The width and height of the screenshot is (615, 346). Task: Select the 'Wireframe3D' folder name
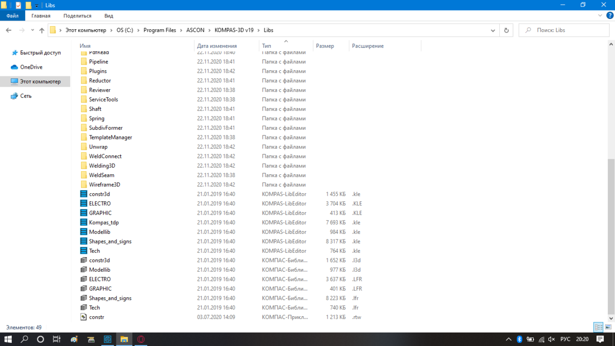coord(105,185)
